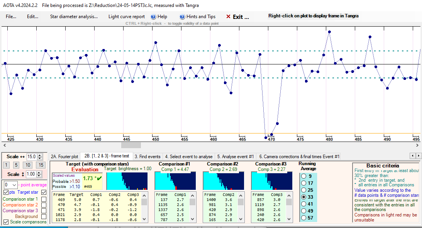Select running average 49
This screenshot has height=228, width=422.
tap(304, 211)
